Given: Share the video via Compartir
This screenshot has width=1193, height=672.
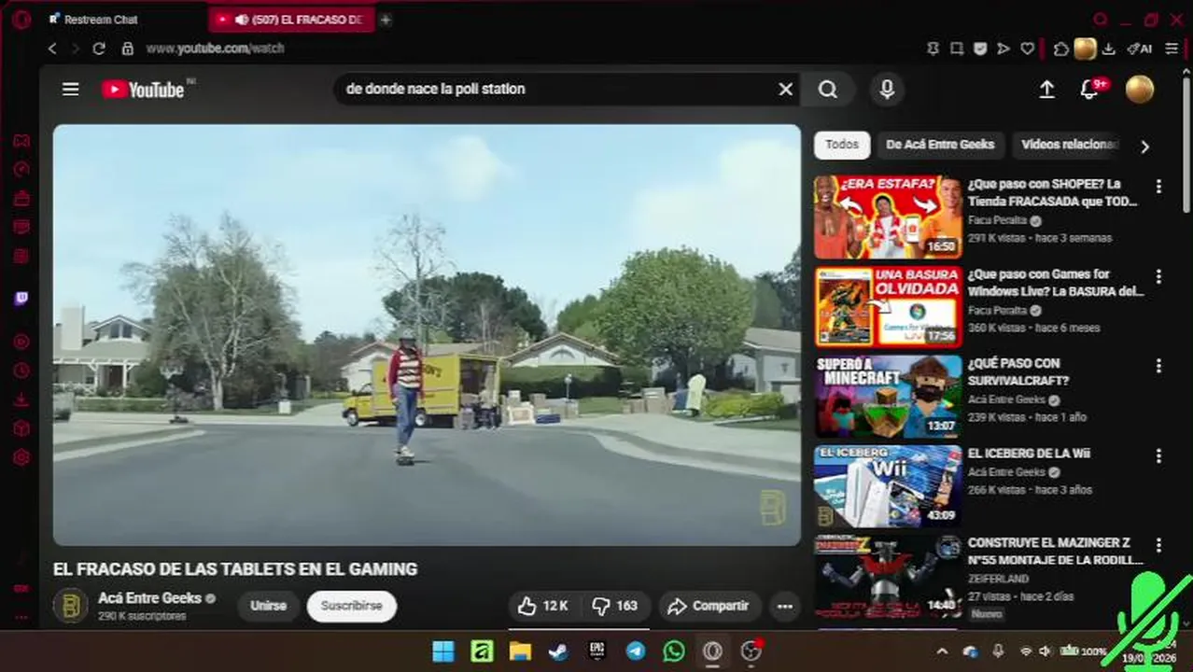Looking at the screenshot, I should (709, 606).
